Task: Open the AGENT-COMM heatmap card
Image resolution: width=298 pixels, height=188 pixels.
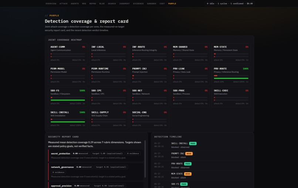Action: (x=68, y=53)
